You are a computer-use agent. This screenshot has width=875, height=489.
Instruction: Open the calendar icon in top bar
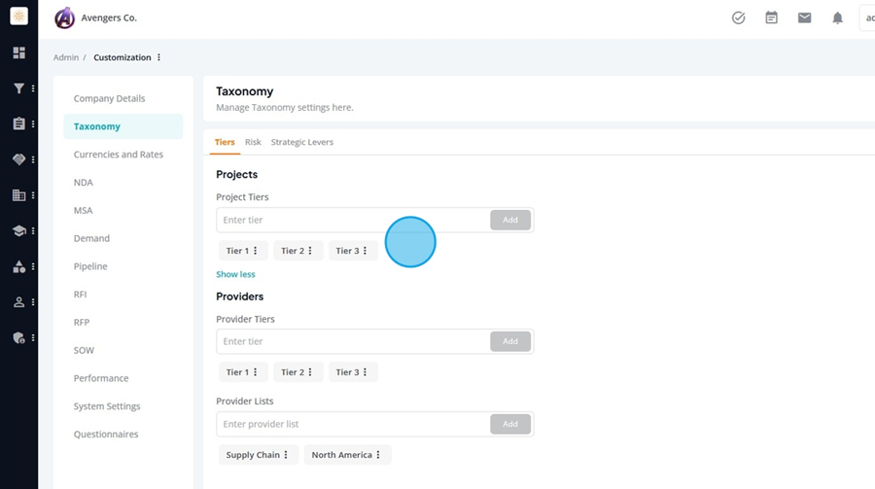(771, 17)
